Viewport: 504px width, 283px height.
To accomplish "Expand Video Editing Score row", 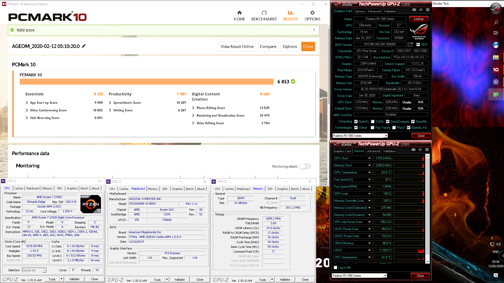I will tap(193, 123).
